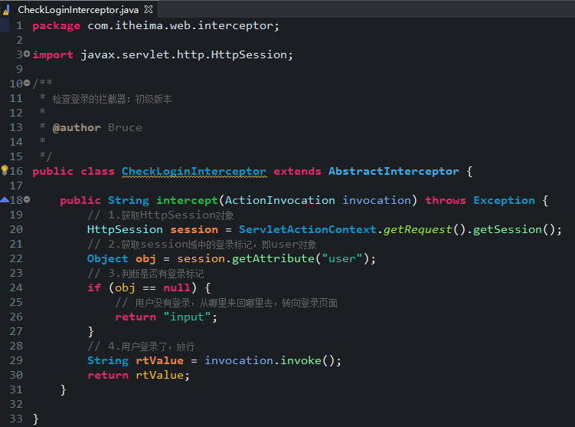
Task: Click the intercept method name
Action: coord(187,200)
